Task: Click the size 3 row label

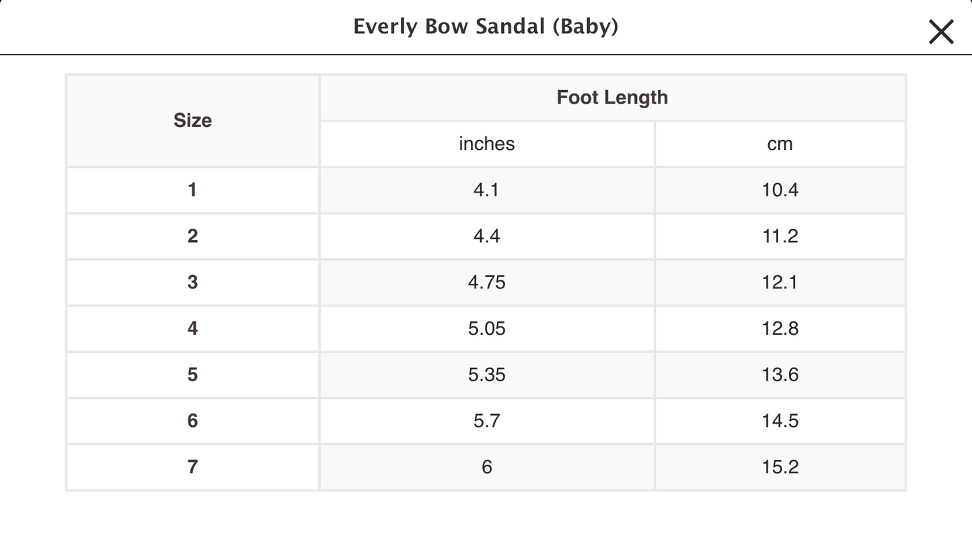Action: 192,282
